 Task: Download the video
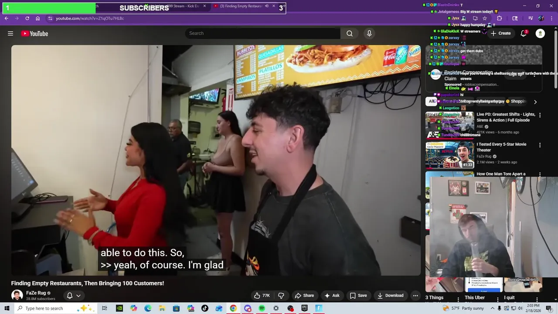click(390, 295)
